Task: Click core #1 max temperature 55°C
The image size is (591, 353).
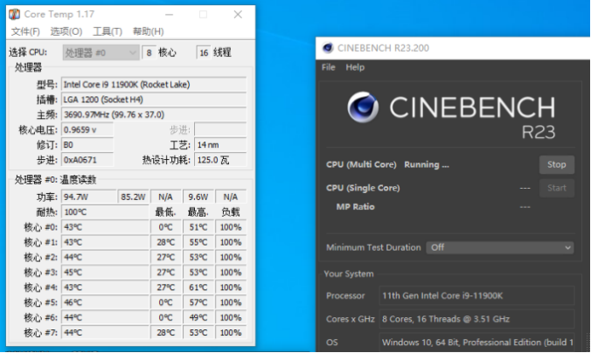Action: (x=198, y=242)
